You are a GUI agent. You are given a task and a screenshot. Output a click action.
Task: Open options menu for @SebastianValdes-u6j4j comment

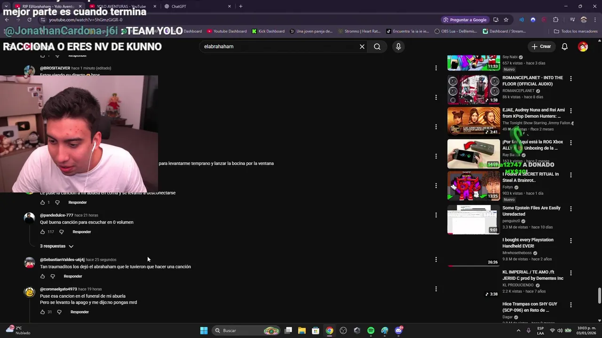tap(436, 260)
